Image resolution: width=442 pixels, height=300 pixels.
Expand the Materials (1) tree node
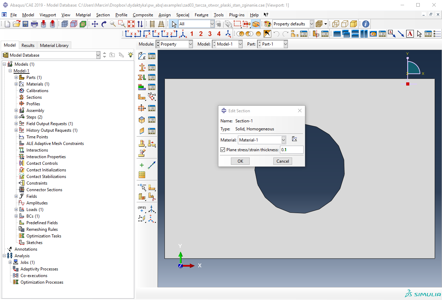[x=16, y=84]
